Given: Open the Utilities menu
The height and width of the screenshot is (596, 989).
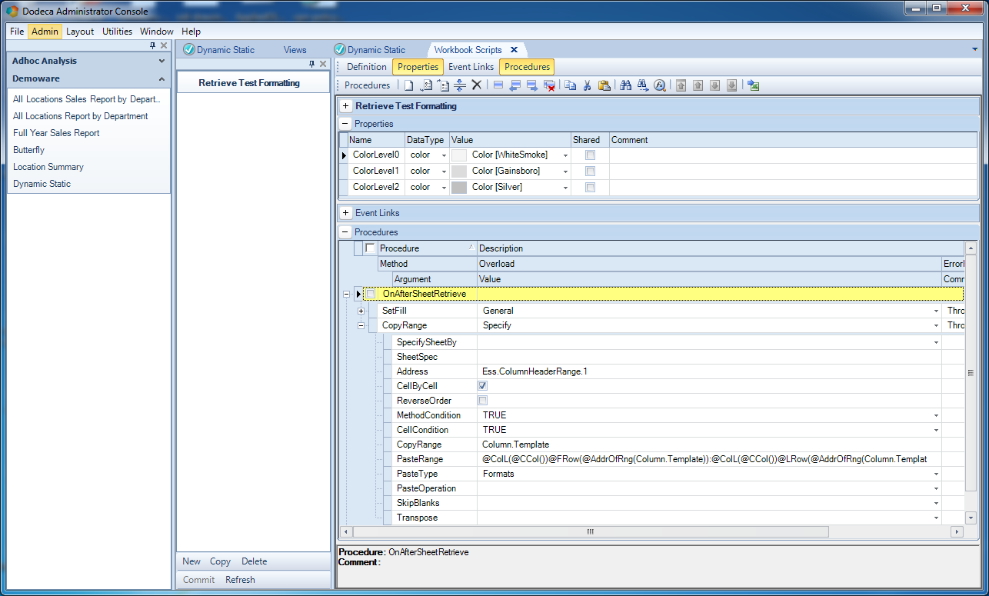Looking at the screenshot, I should pos(118,32).
